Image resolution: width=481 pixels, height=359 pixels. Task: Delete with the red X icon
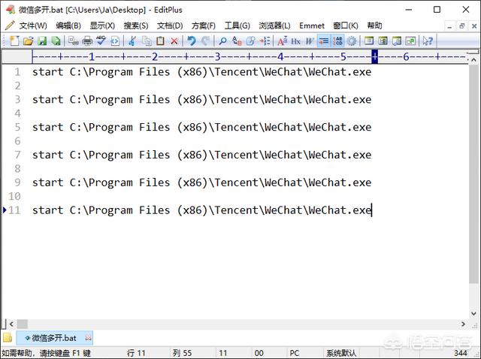(174, 41)
